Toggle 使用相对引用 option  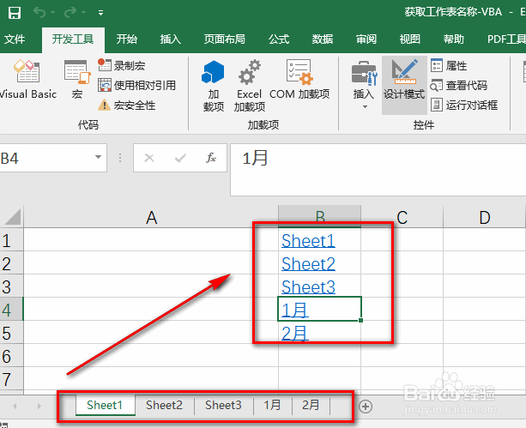coord(137,85)
